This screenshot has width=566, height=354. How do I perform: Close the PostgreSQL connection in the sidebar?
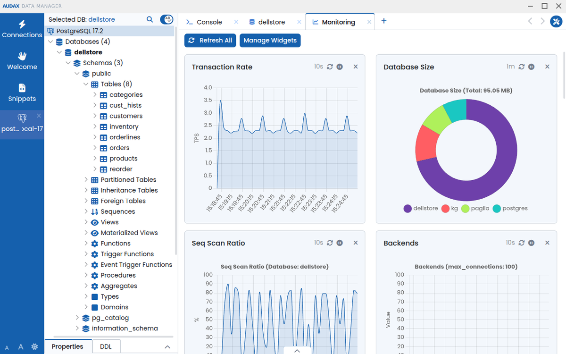point(39,116)
